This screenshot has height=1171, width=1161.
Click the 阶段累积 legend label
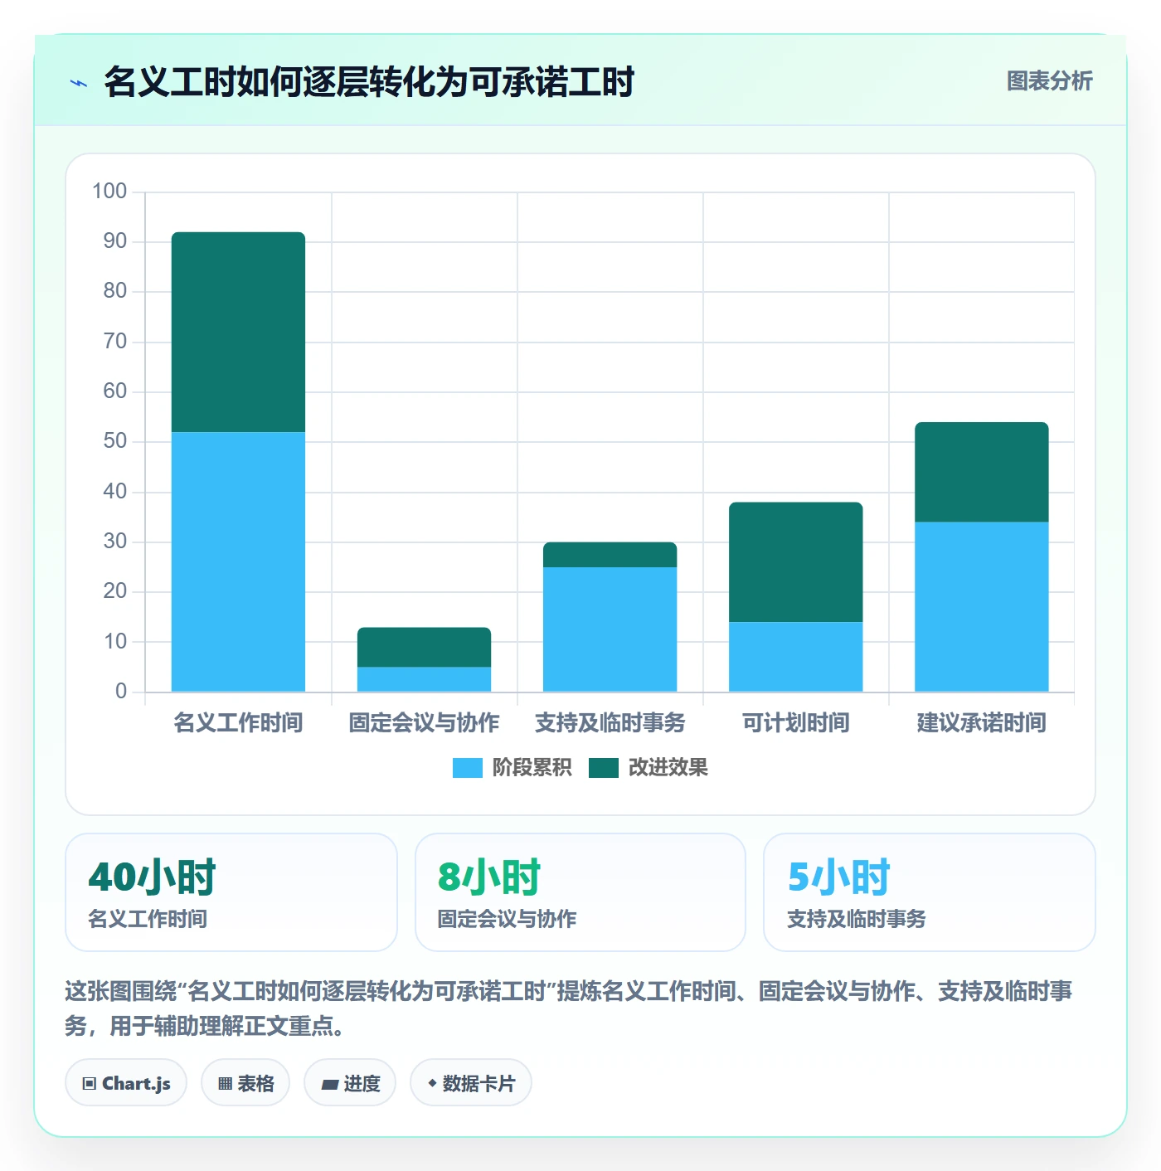pos(532,768)
